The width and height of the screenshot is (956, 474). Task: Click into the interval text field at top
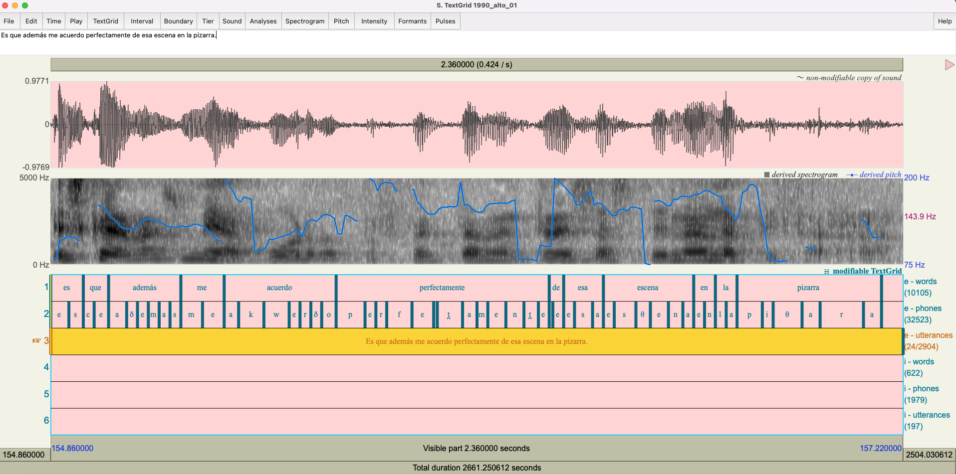tap(477, 42)
